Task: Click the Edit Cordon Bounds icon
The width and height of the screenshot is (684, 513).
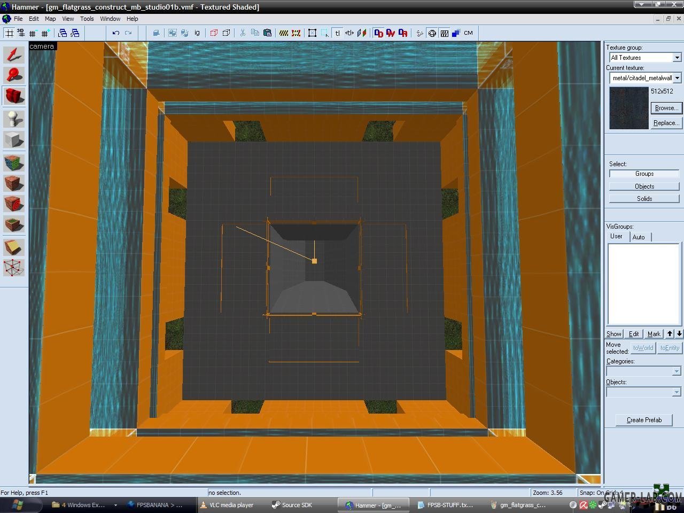Action: click(x=296, y=33)
